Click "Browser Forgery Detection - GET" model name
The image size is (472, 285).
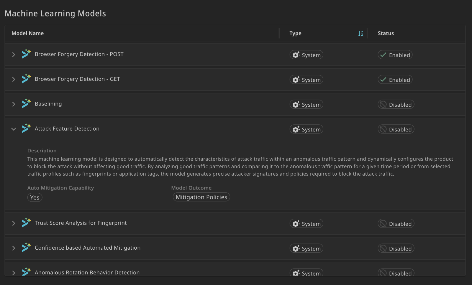pos(77,79)
